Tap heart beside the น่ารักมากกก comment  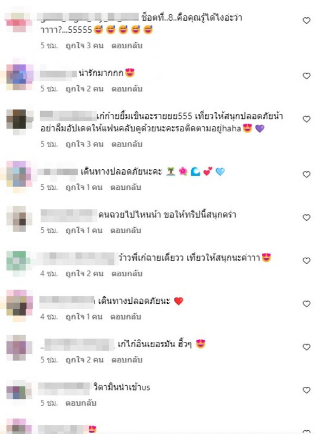[x=306, y=76]
